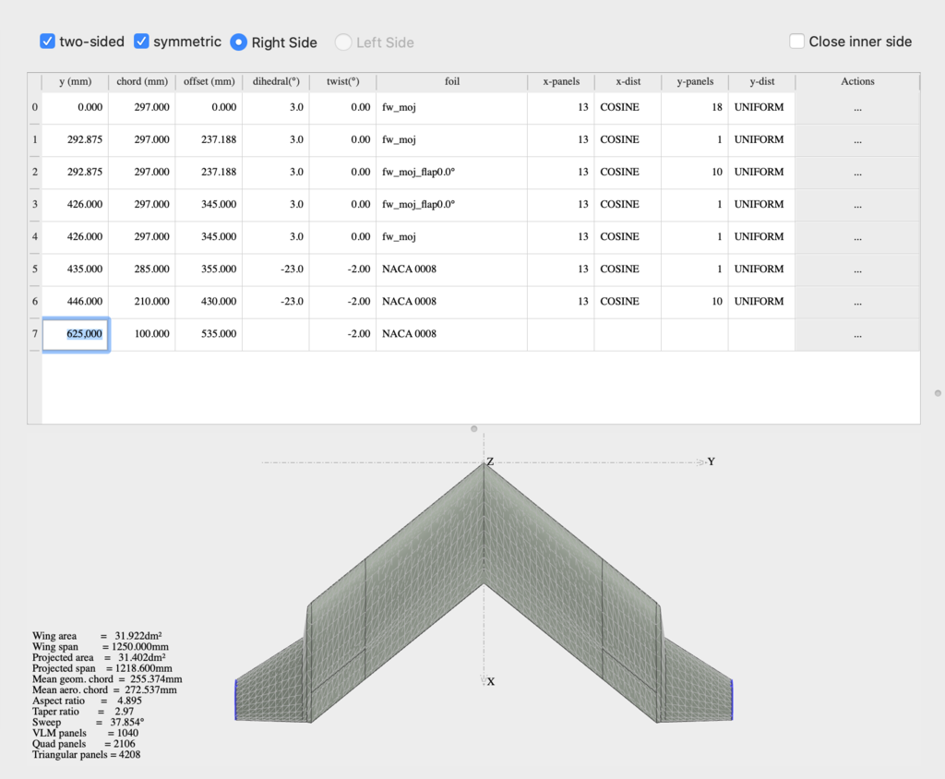Select row header number 3

tap(35, 205)
